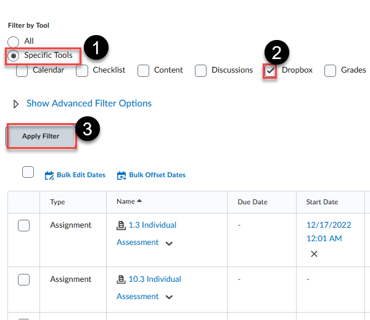
Task: Open dropdown for 10.3 Individual Assessment
Action: click(x=169, y=297)
